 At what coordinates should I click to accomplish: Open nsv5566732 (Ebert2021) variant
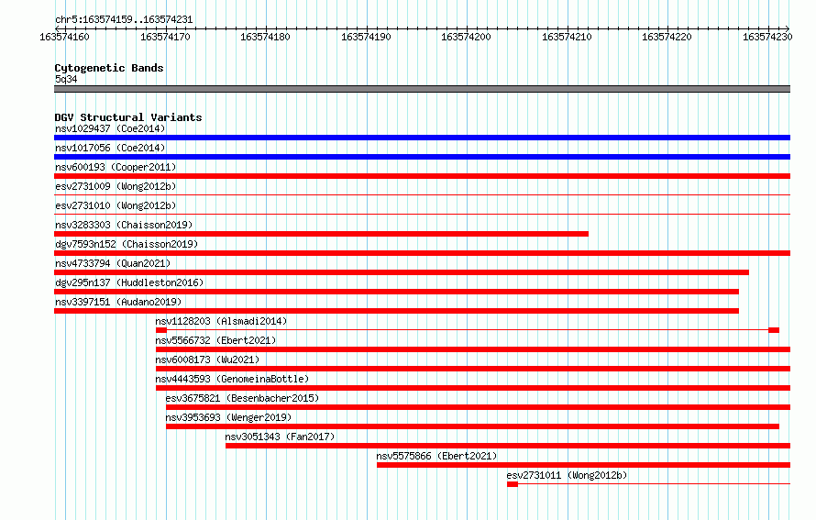coord(215,340)
